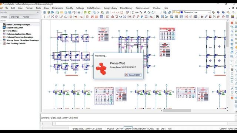
Task: Open the Detail Library menu
Action: (x=126, y=8)
